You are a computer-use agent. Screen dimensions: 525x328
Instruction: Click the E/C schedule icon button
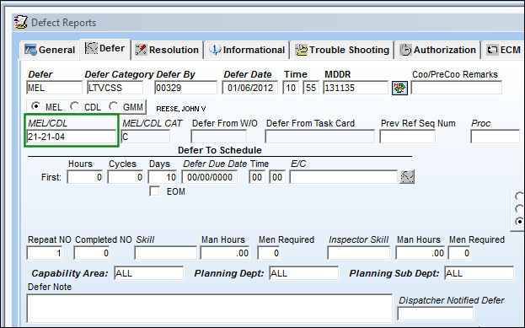[x=407, y=177]
